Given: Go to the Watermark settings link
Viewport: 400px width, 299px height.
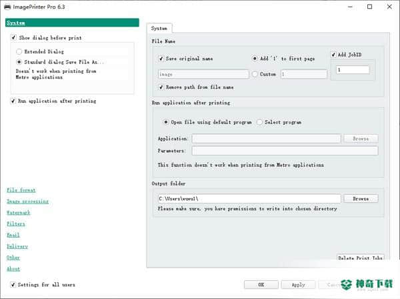Looking at the screenshot, I should pyautogui.click(x=19, y=213).
